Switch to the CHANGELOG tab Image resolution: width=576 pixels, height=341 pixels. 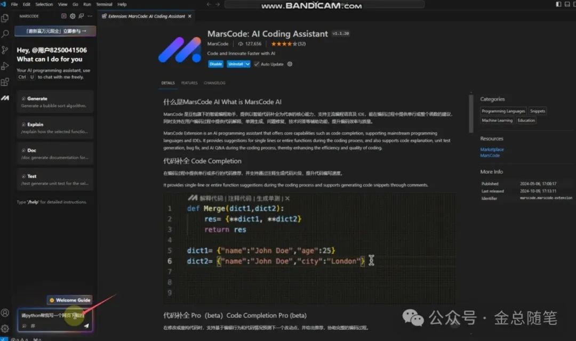coord(214,83)
